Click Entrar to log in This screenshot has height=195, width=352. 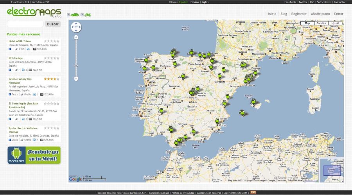pos(339,14)
